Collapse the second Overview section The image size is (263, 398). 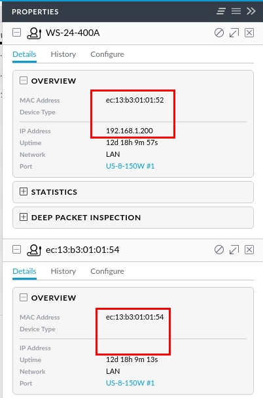pyautogui.click(x=24, y=297)
